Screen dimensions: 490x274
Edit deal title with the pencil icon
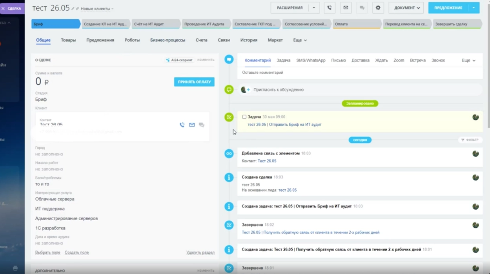(x=73, y=9)
